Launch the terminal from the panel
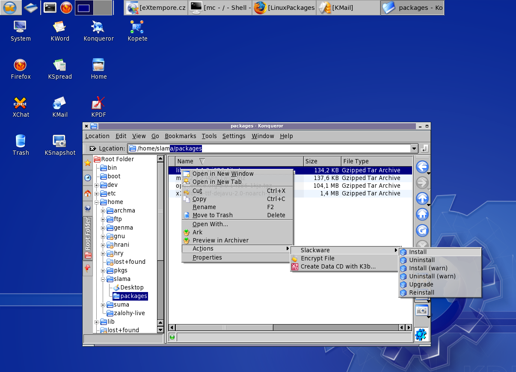Image resolution: width=516 pixels, height=372 pixels. 50,7
